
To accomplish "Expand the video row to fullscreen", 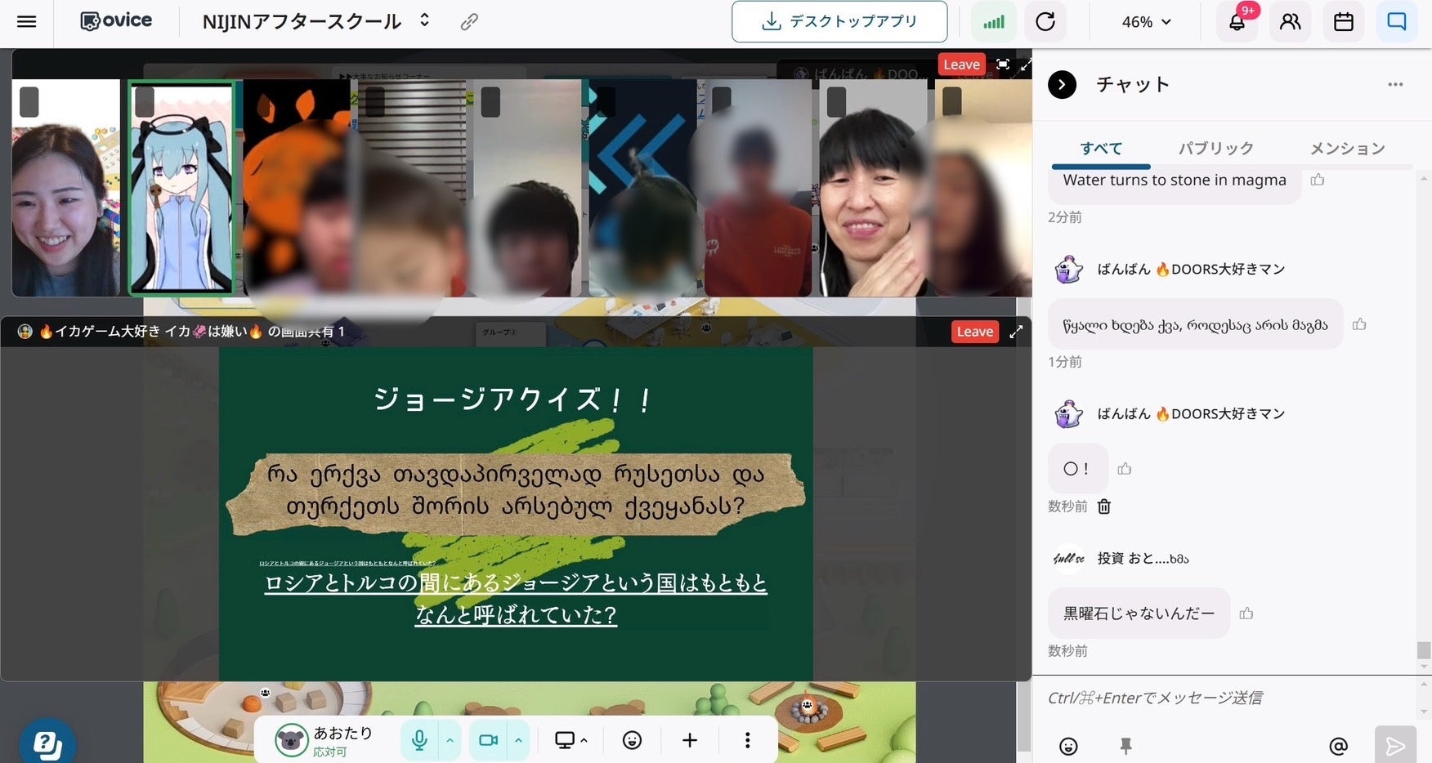I will 1025,65.
